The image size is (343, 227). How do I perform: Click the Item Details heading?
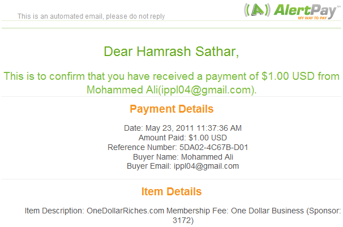tap(171, 191)
